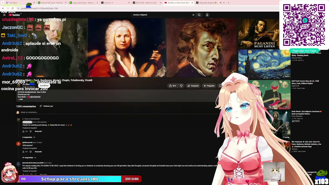Click the Suscribirse button

pyautogui.click(x=44, y=86)
